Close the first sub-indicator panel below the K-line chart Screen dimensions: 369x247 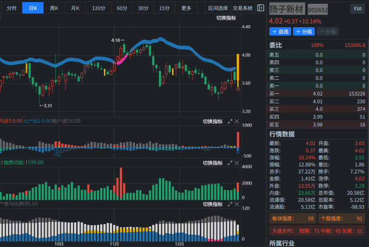(237, 122)
